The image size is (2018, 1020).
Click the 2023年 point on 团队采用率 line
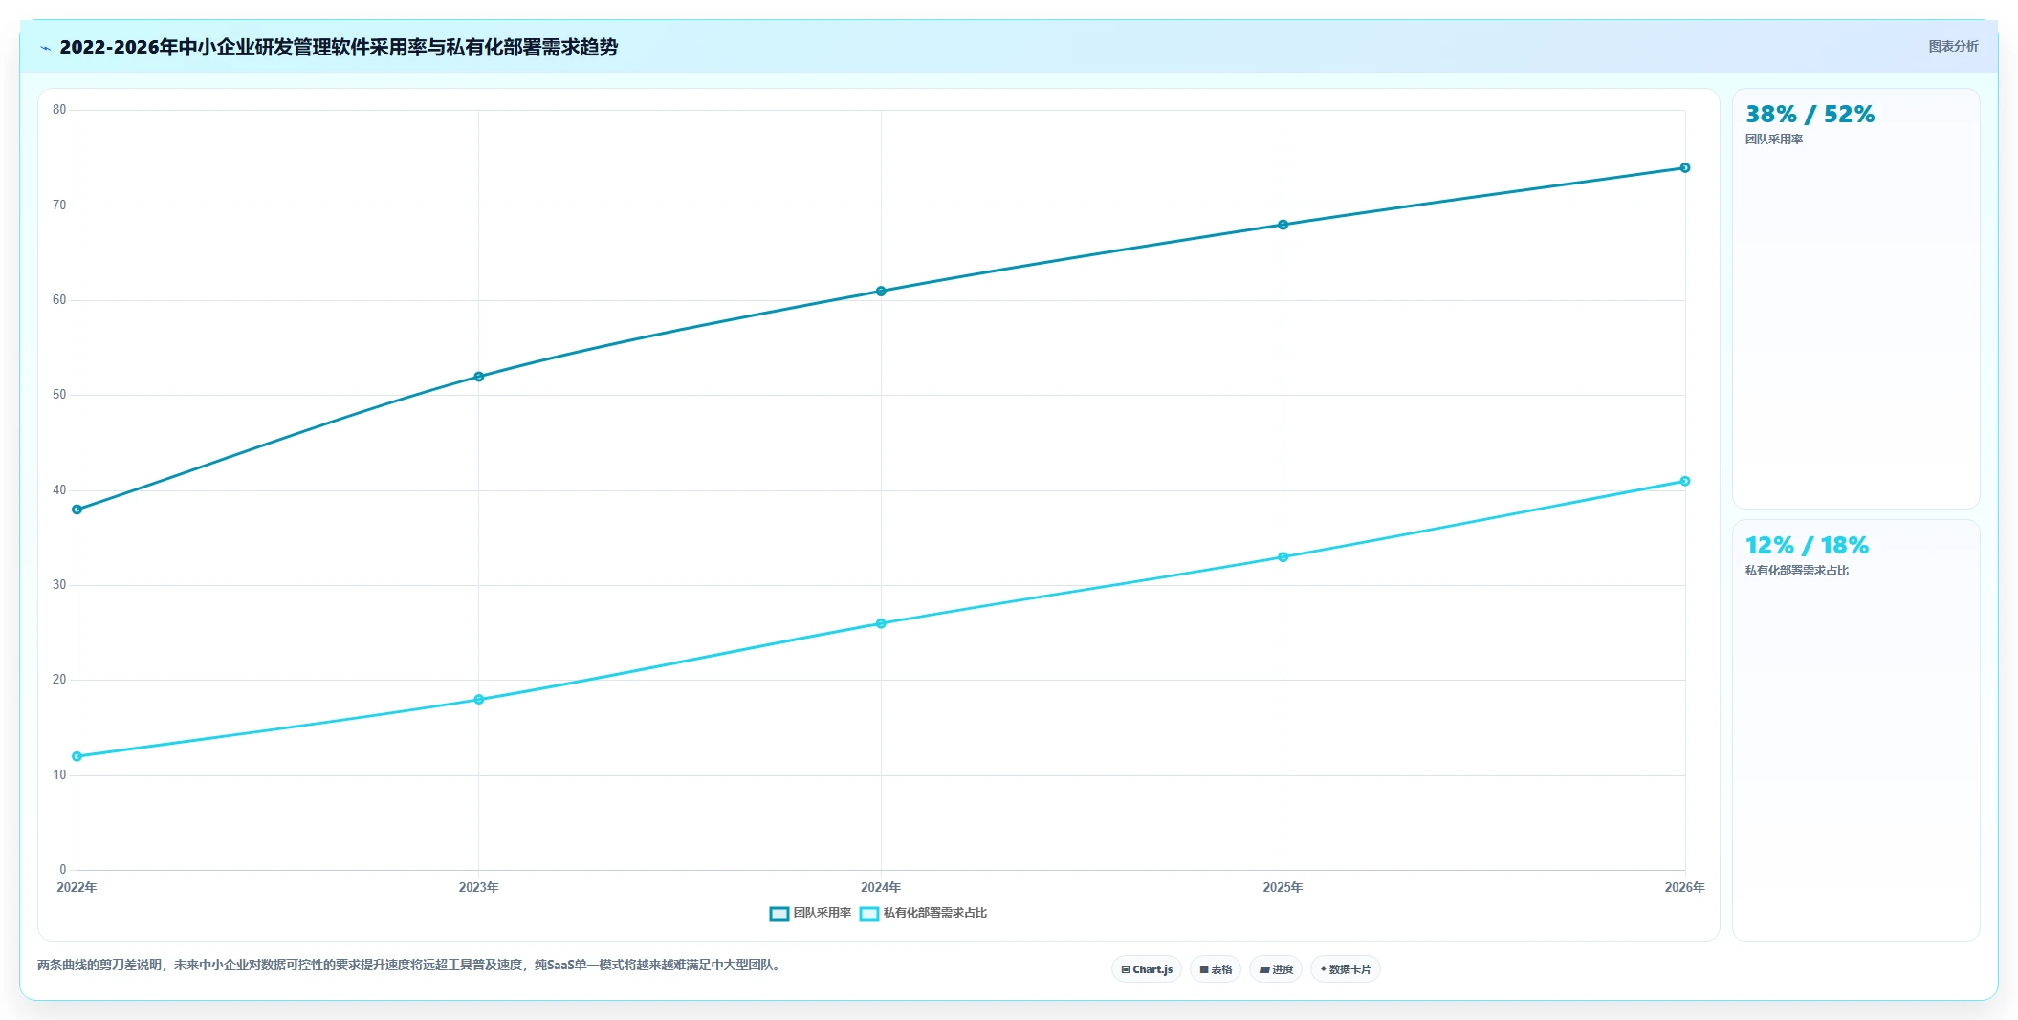coord(479,377)
